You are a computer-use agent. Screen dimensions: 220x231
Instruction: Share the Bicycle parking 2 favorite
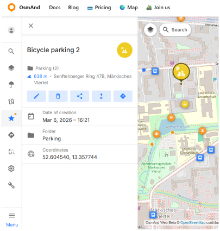coord(80,96)
